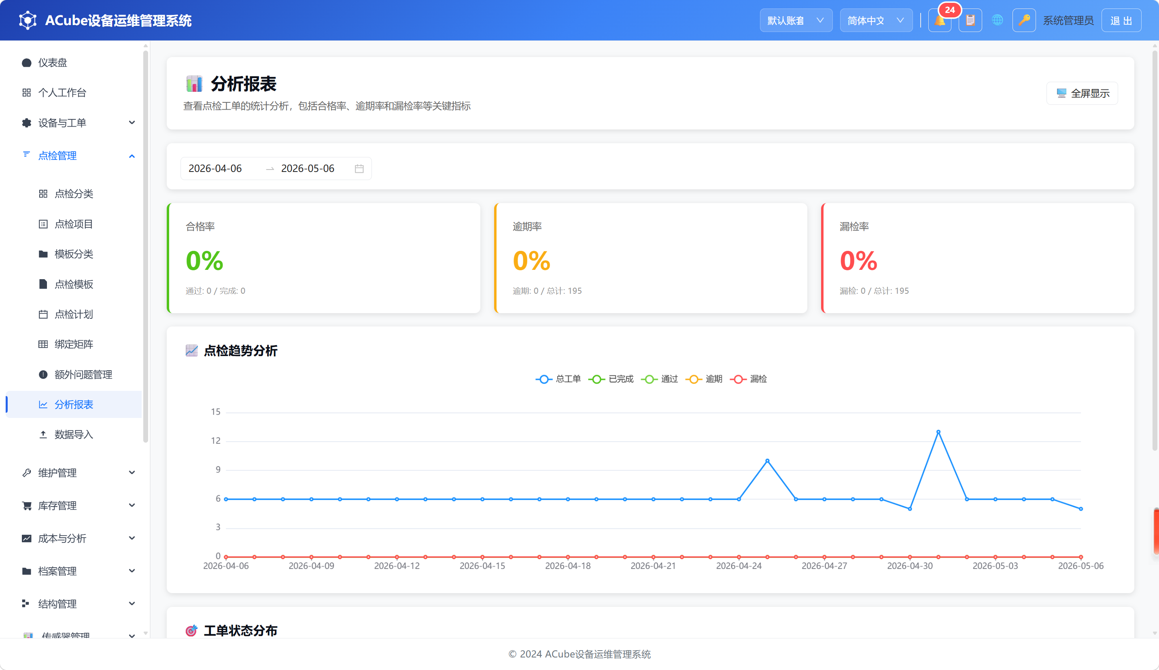
Task: Expand the 设备与工单 menu
Action: [74, 123]
